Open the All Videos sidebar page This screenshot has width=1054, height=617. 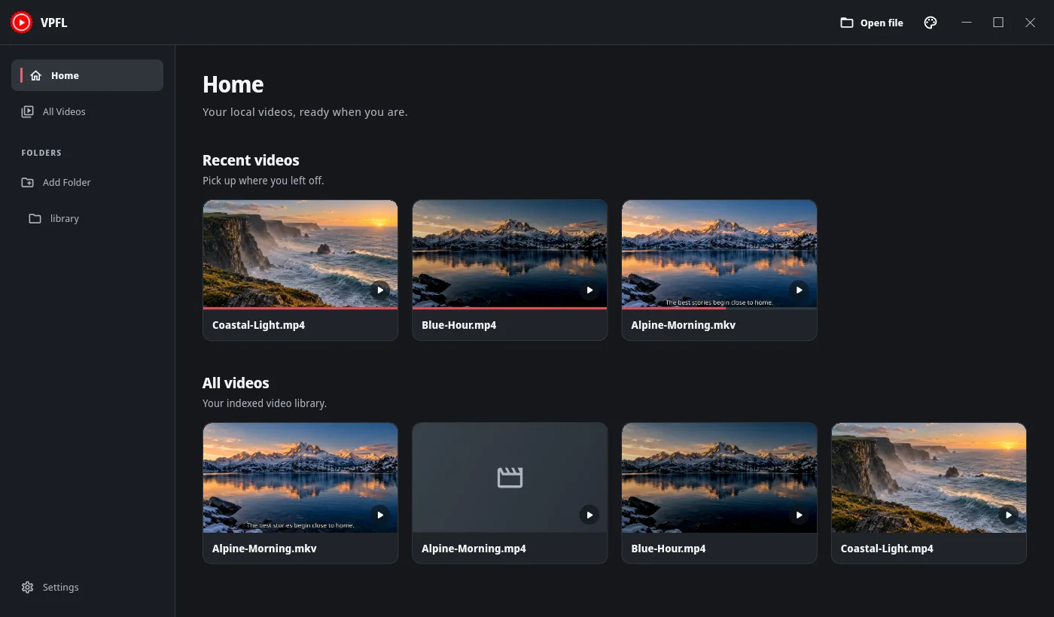tap(87, 111)
